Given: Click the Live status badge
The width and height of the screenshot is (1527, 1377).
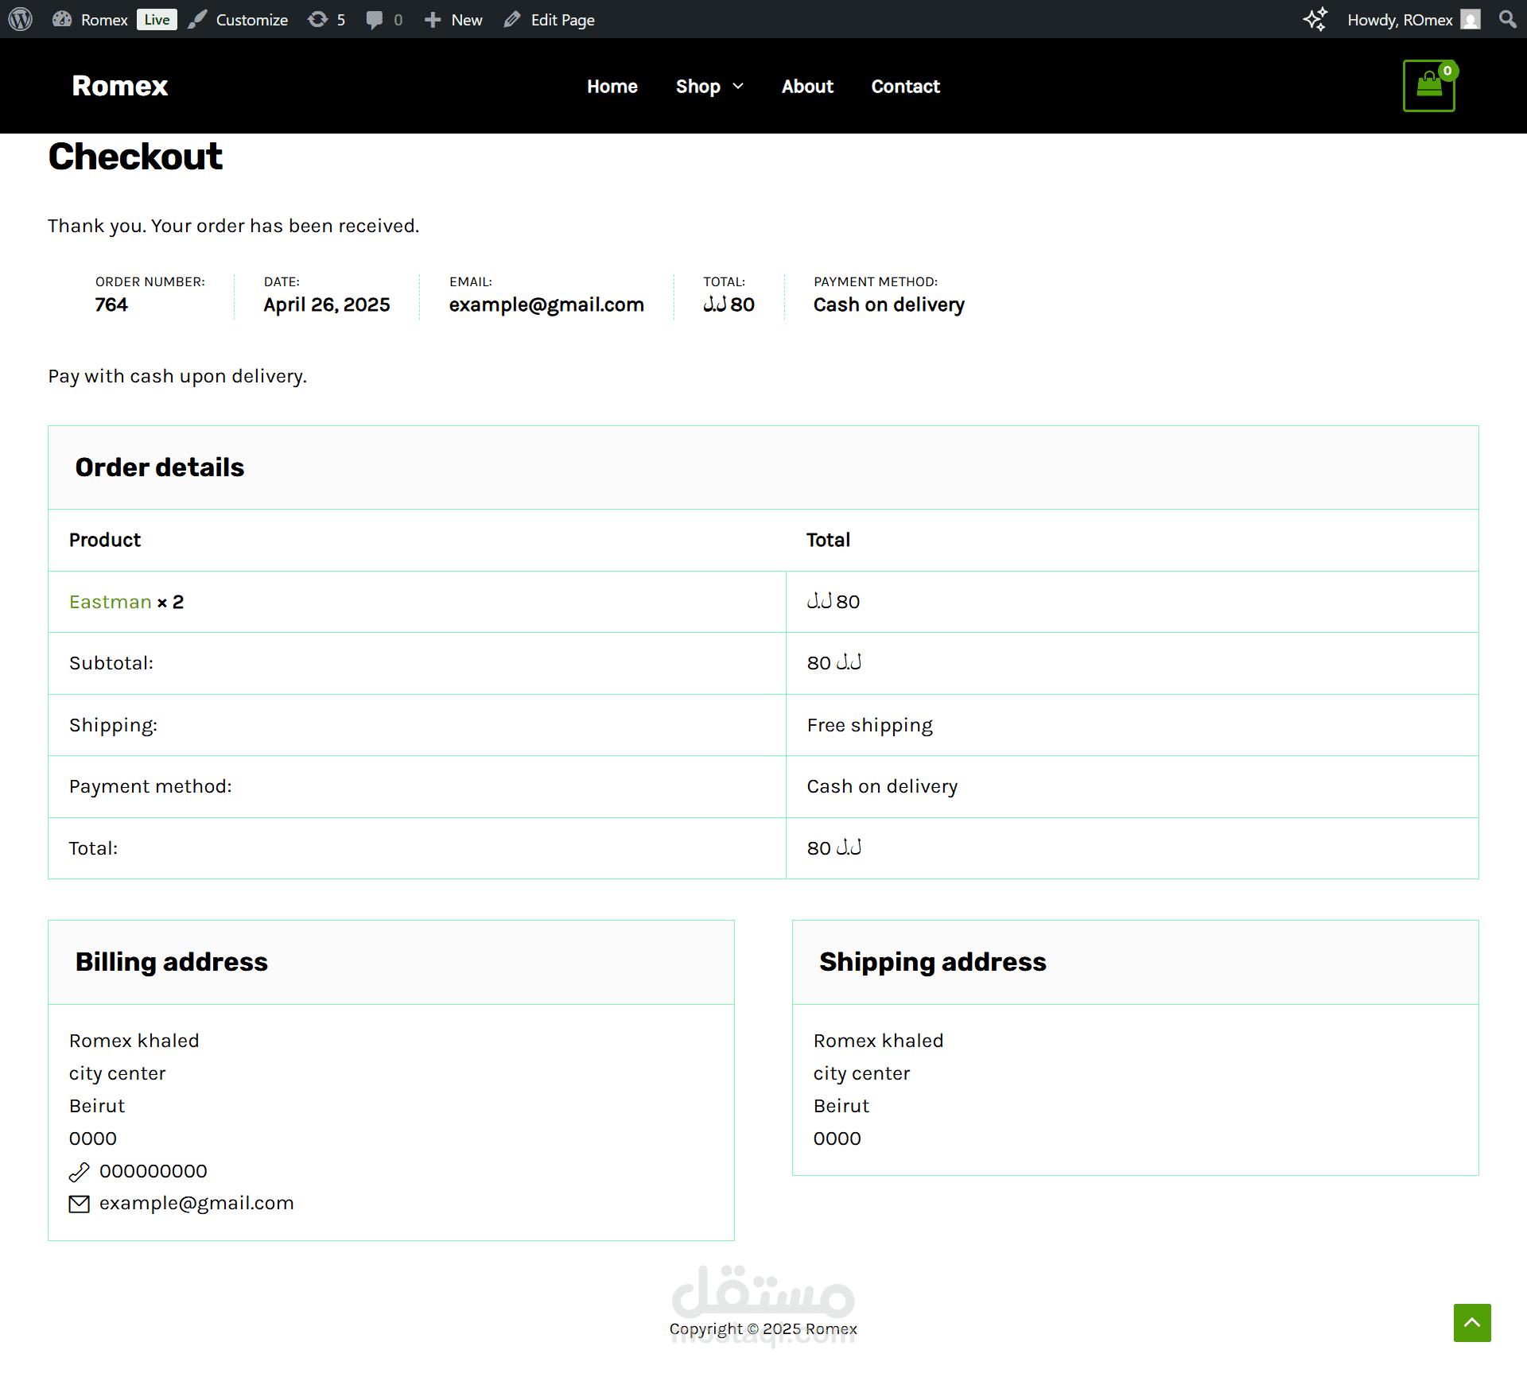Looking at the screenshot, I should pyautogui.click(x=157, y=19).
